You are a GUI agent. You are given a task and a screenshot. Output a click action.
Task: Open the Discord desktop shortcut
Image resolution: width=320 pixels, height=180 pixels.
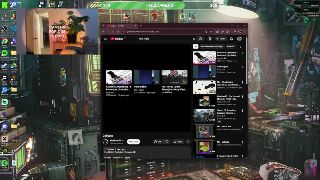pos(4,128)
